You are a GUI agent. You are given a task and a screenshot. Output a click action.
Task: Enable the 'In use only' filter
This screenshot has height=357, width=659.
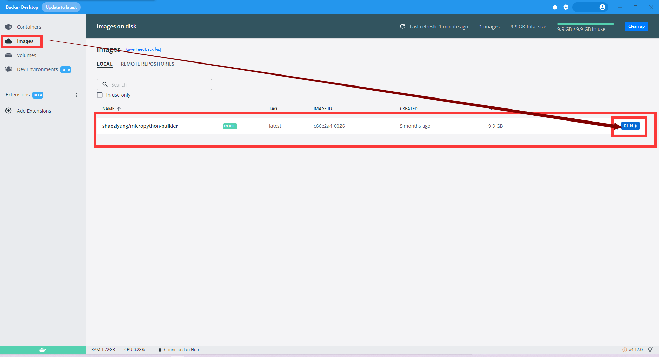click(x=100, y=95)
